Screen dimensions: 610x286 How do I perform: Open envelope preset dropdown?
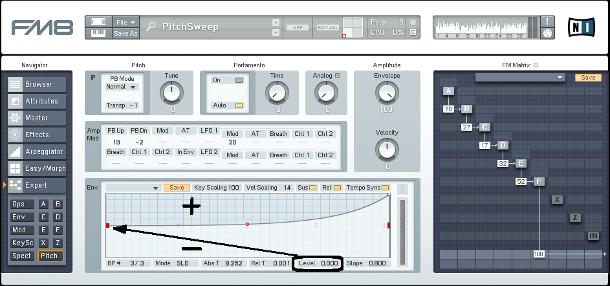[133, 188]
